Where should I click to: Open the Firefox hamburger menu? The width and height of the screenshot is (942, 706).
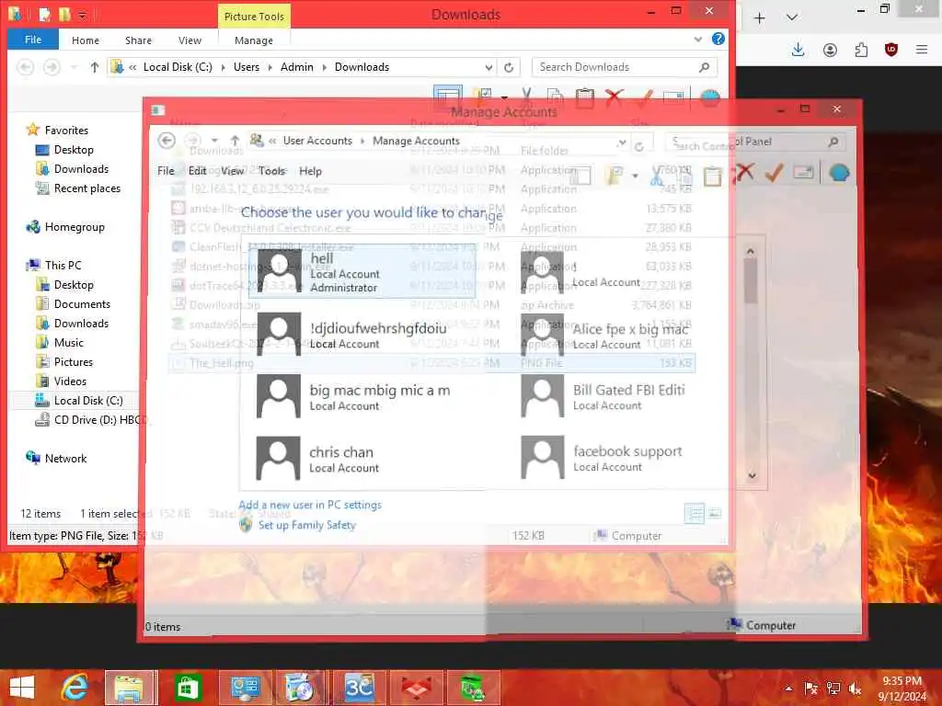click(922, 50)
